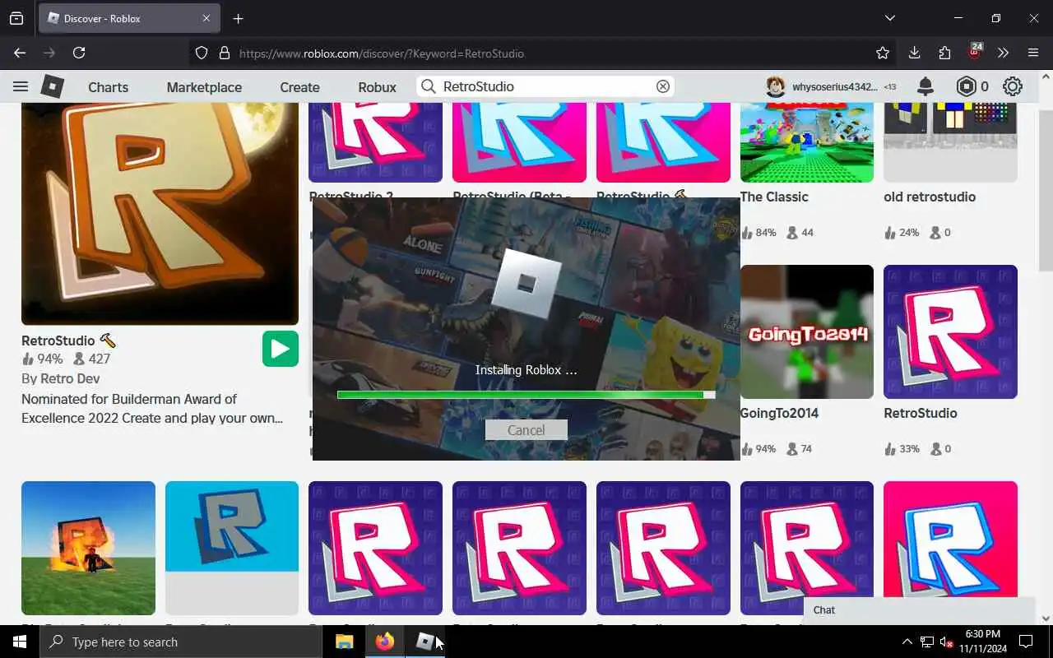Open the GoingTo2014 game thumbnail
Screen dimensions: 1053x658
pyautogui.click(x=806, y=331)
